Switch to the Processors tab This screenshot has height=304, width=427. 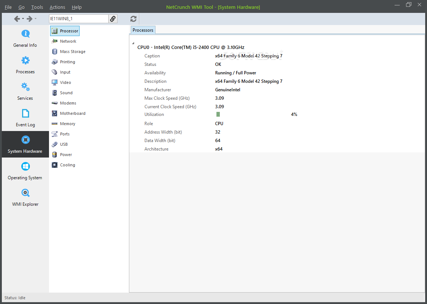click(143, 30)
